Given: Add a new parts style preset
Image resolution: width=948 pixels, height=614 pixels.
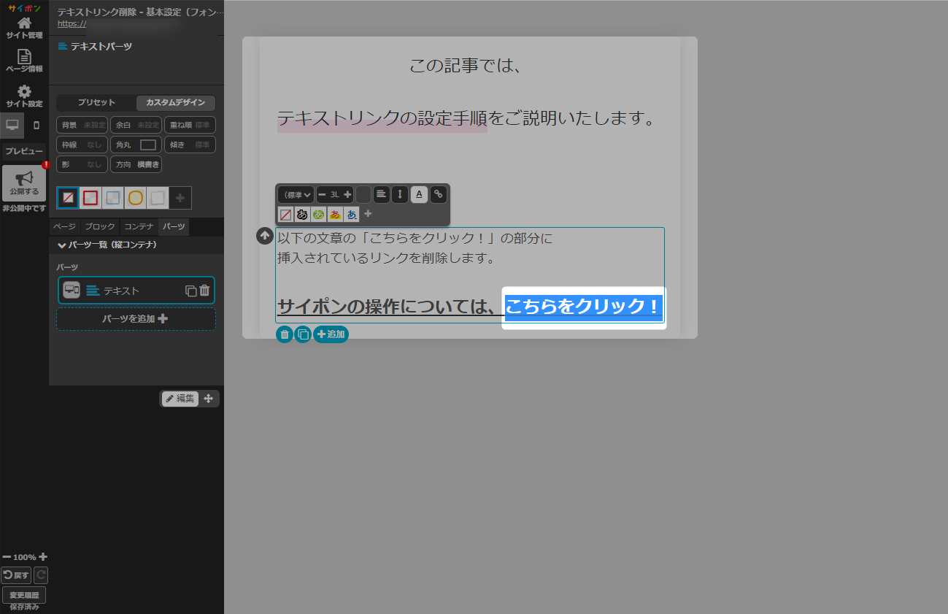Looking at the screenshot, I should tap(180, 197).
